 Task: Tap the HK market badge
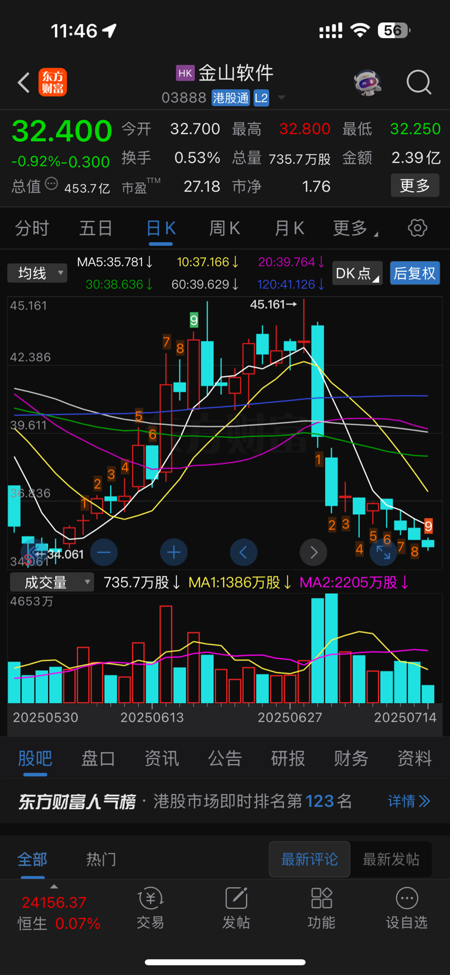click(185, 73)
